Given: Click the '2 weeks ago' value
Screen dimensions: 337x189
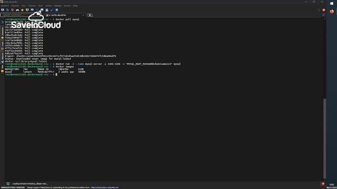Looking at the screenshot, I should pyautogui.click(x=66, y=72).
